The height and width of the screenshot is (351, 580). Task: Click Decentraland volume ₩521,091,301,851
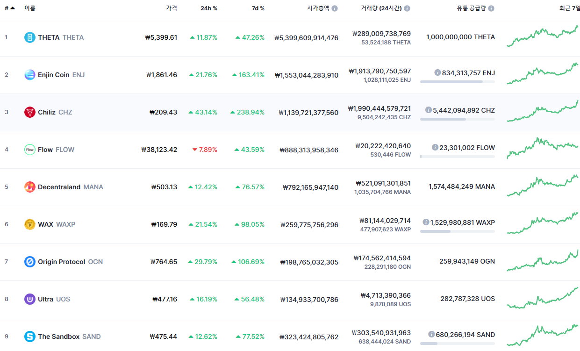(x=383, y=183)
